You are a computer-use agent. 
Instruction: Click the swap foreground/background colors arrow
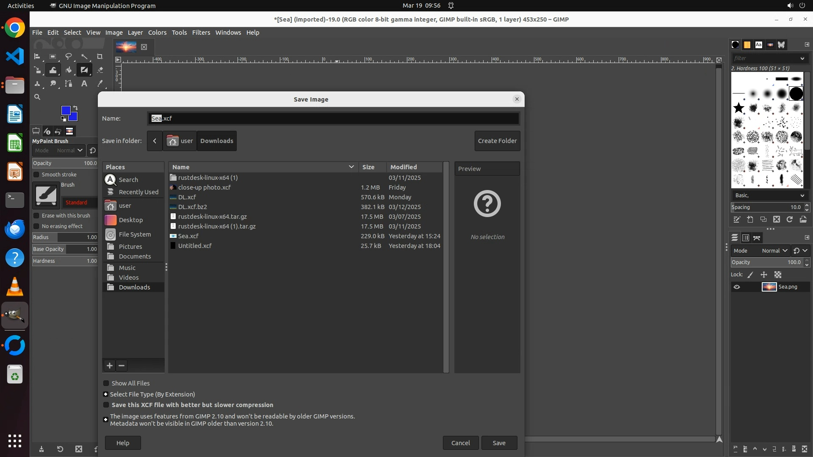pos(75,107)
